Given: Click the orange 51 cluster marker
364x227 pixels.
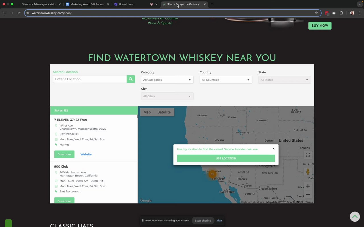Looking at the screenshot, I should (212, 174).
